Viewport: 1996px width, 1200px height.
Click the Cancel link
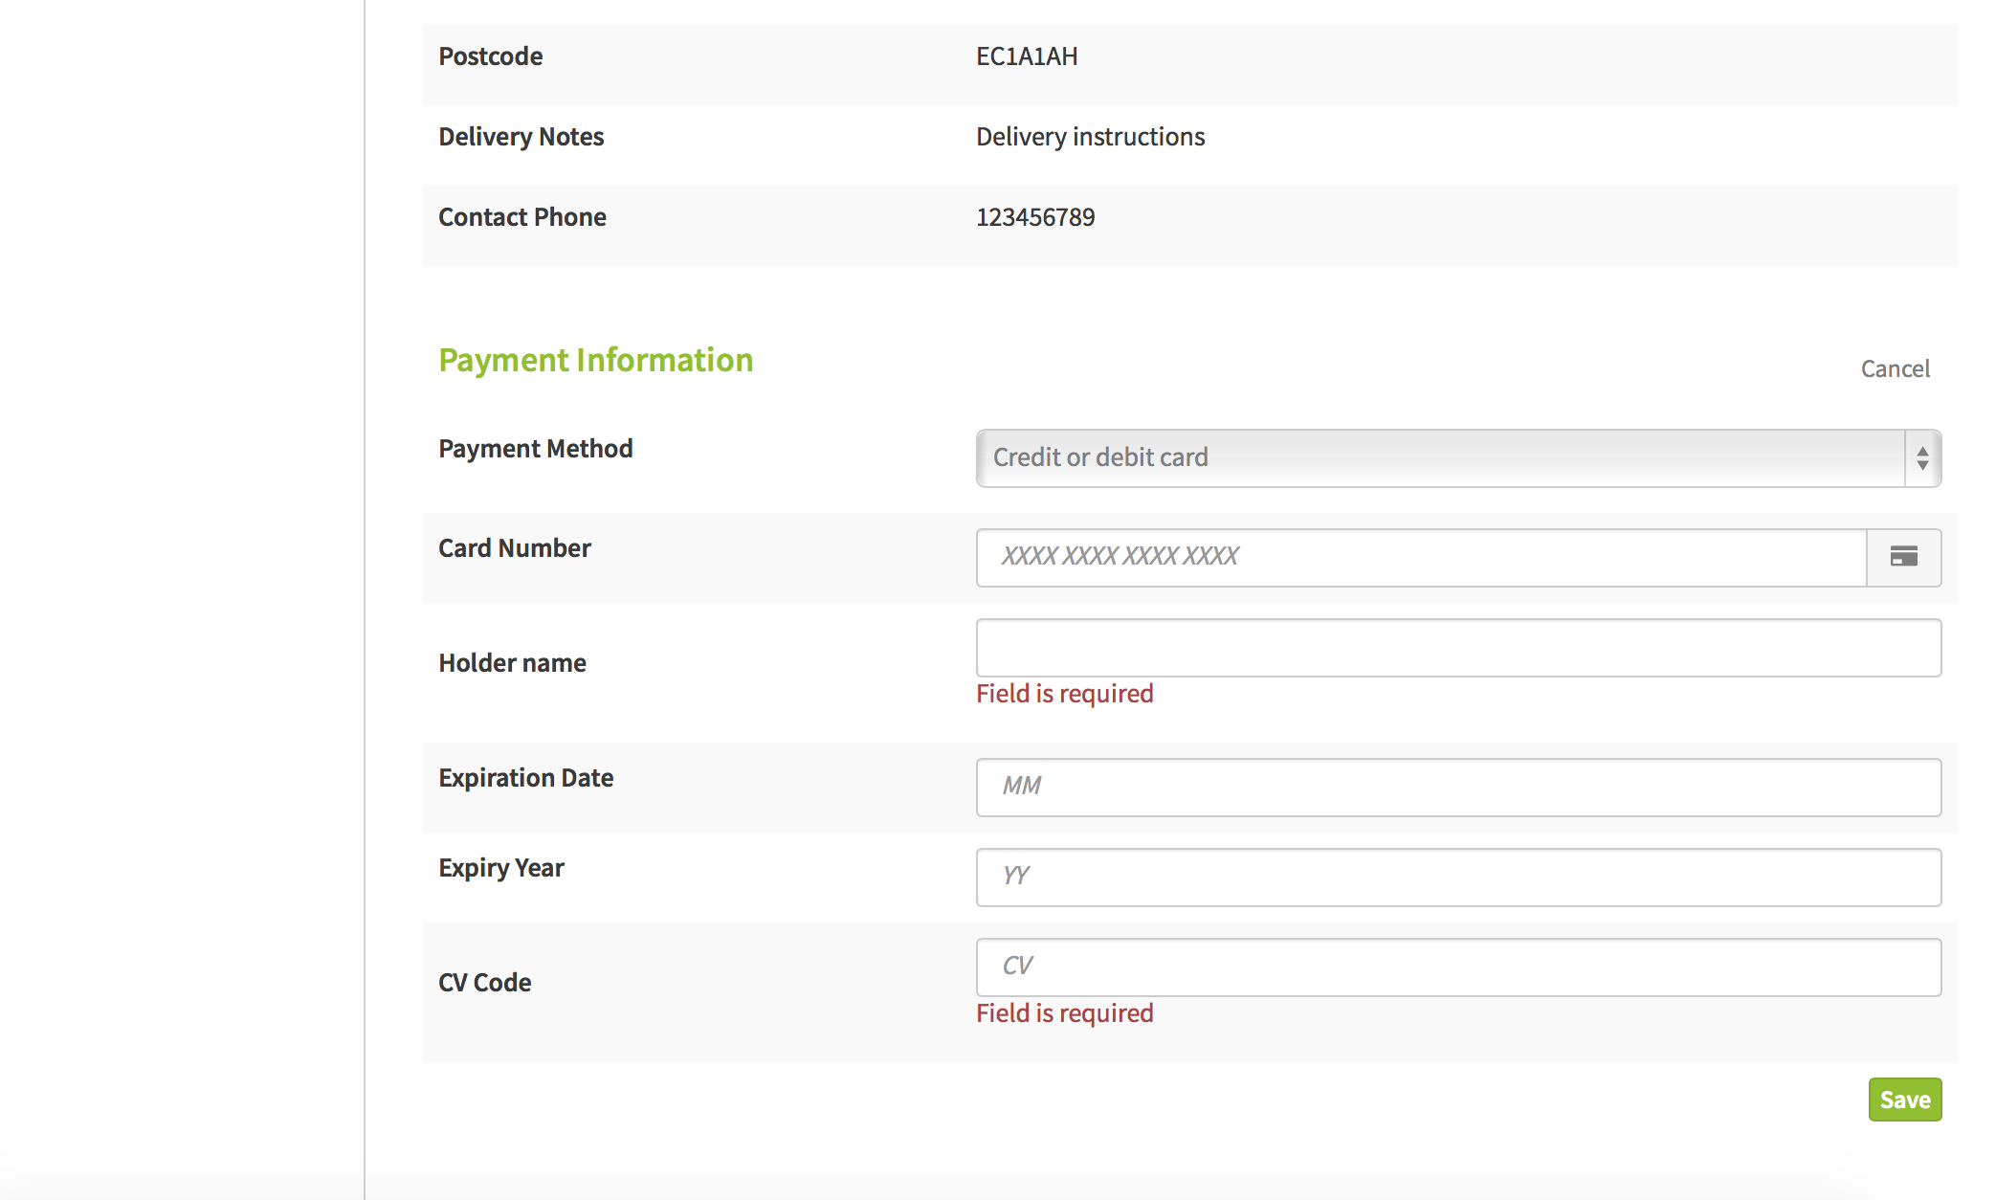pyautogui.click(x=1895, y=369)
